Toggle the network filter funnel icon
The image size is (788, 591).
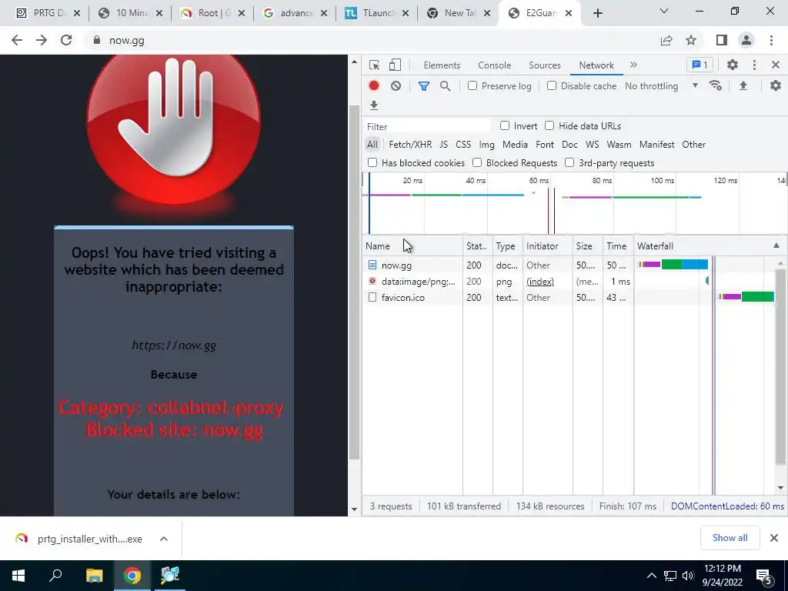(424, 86)
